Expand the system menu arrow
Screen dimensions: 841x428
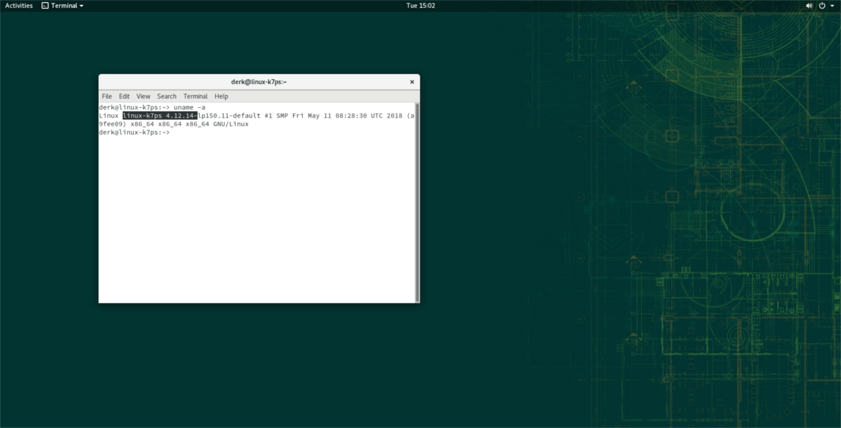point(831,6)
